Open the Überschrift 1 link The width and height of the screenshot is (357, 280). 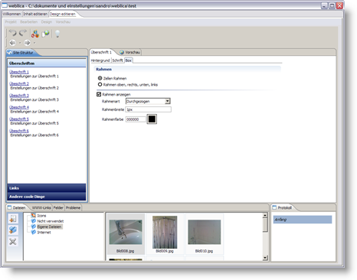coord(19,72)
